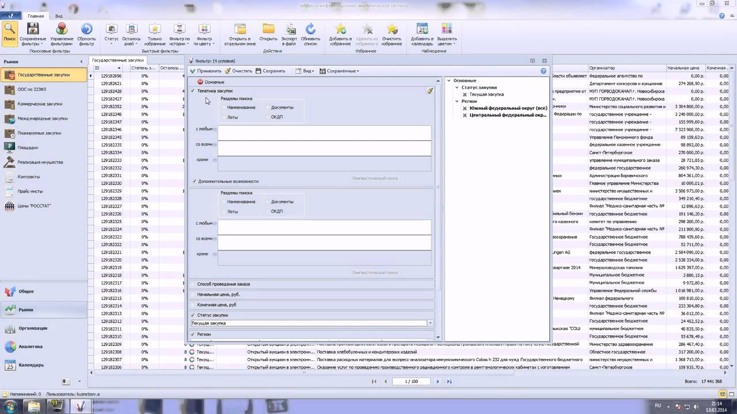Open Сохранённые фильтры in the ribbon

[x=33, y=34]
